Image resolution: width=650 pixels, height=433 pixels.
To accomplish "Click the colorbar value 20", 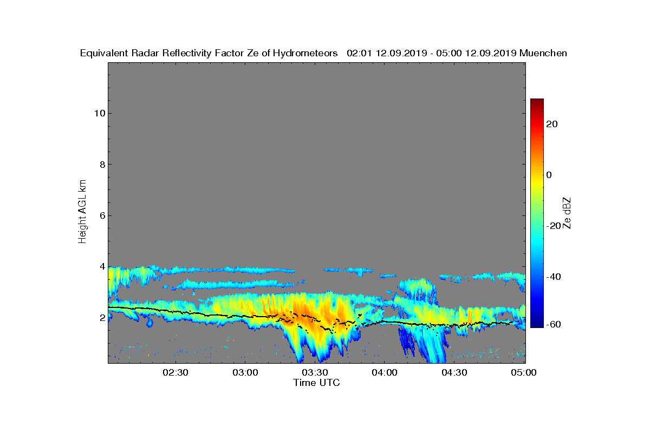I will pyautogui.click(x=552, y=124).
